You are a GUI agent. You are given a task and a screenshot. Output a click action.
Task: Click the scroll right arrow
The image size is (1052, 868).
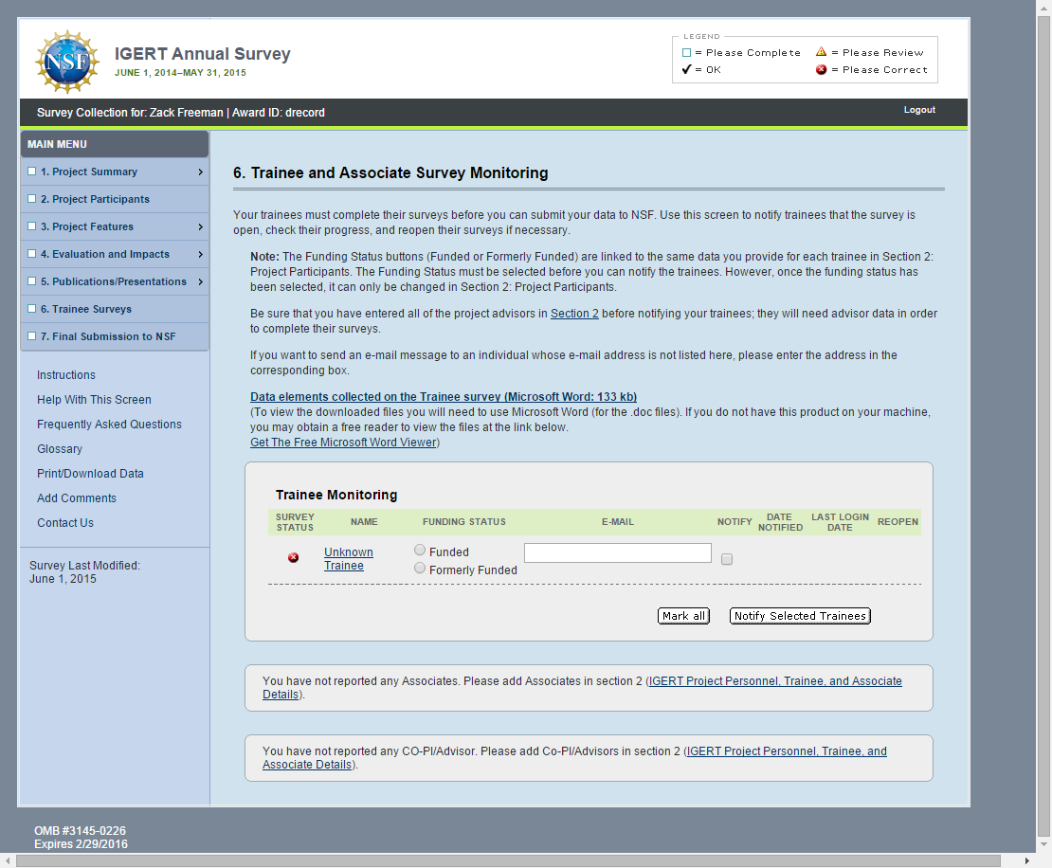(x=1027, y=860)
